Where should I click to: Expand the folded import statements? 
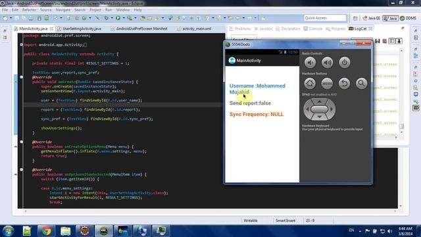click(x=21, y=45)
